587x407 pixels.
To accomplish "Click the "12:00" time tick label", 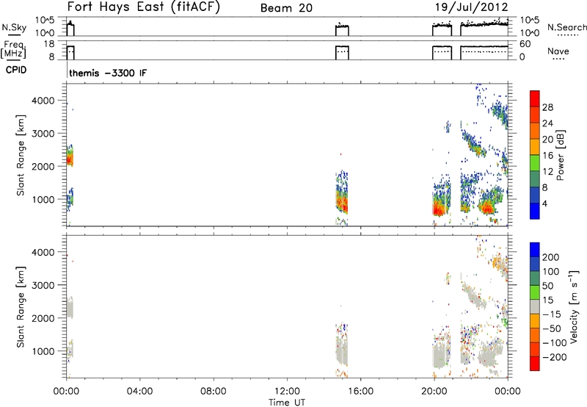I will point(287,392).
